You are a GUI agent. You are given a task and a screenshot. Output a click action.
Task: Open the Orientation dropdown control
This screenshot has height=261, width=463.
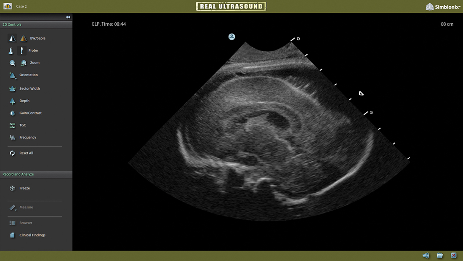point(12,76)
